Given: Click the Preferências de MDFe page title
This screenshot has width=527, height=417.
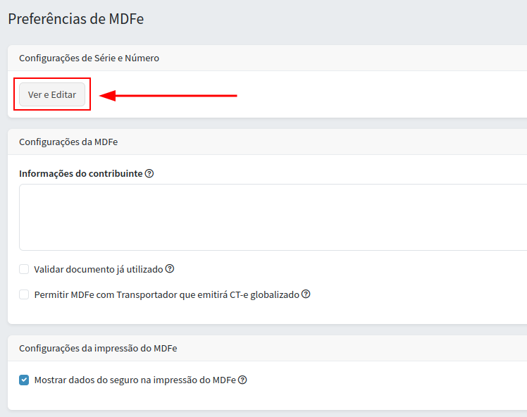Looking at the screenshot, I should [76, 19].
